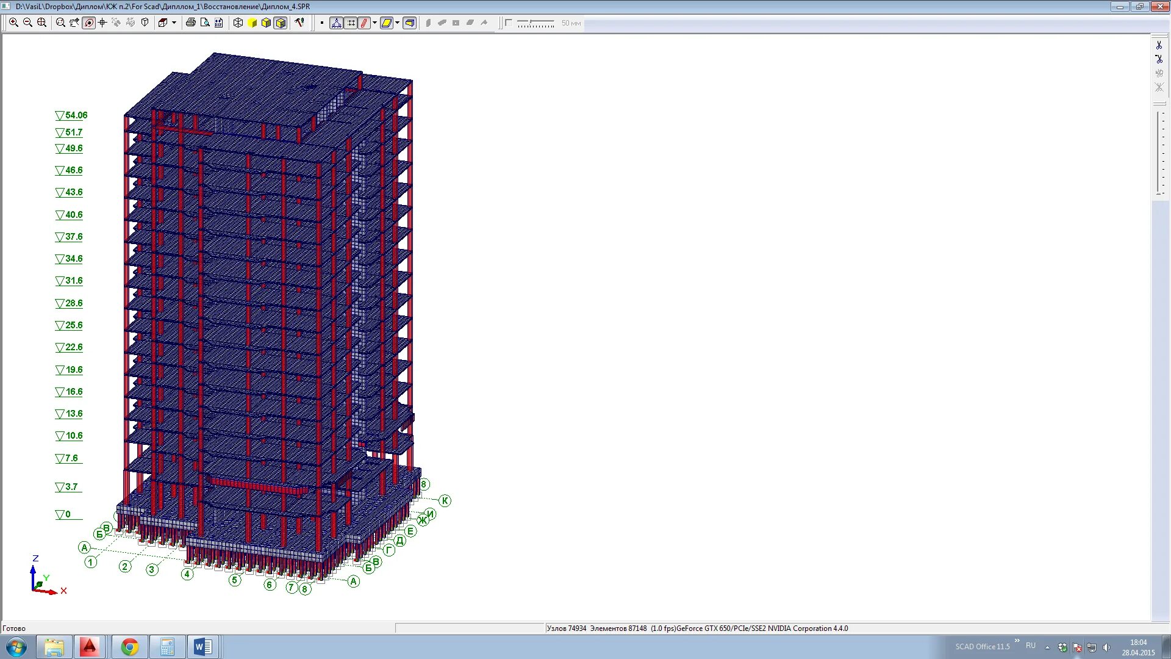Click the DXF export icon
The image size is (1171, 659).
tap(219, 23)
